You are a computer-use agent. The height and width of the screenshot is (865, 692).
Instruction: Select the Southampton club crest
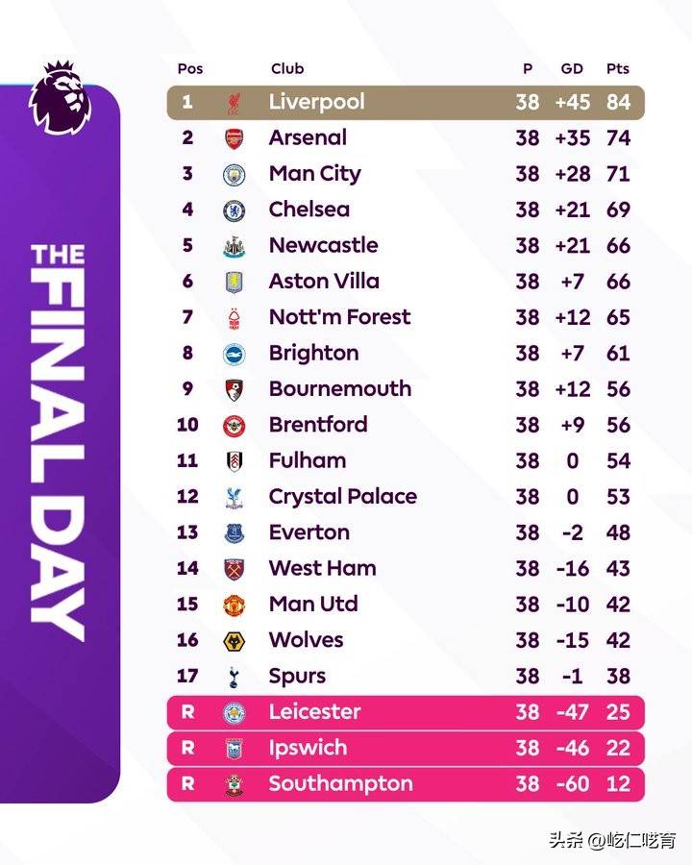point(234,784)
